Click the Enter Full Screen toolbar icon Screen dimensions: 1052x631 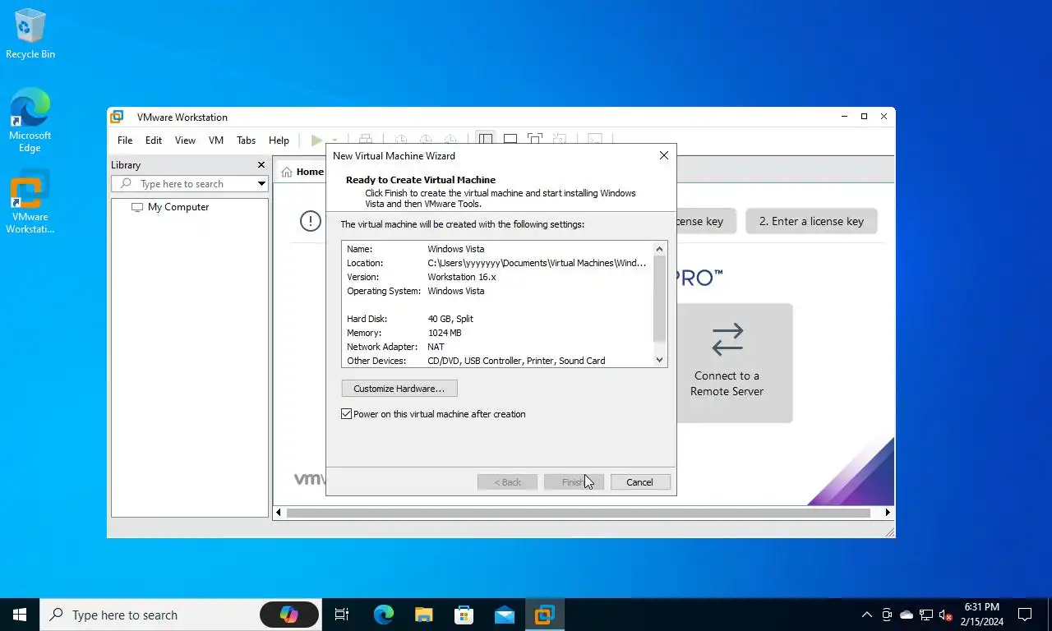[535, 140]
